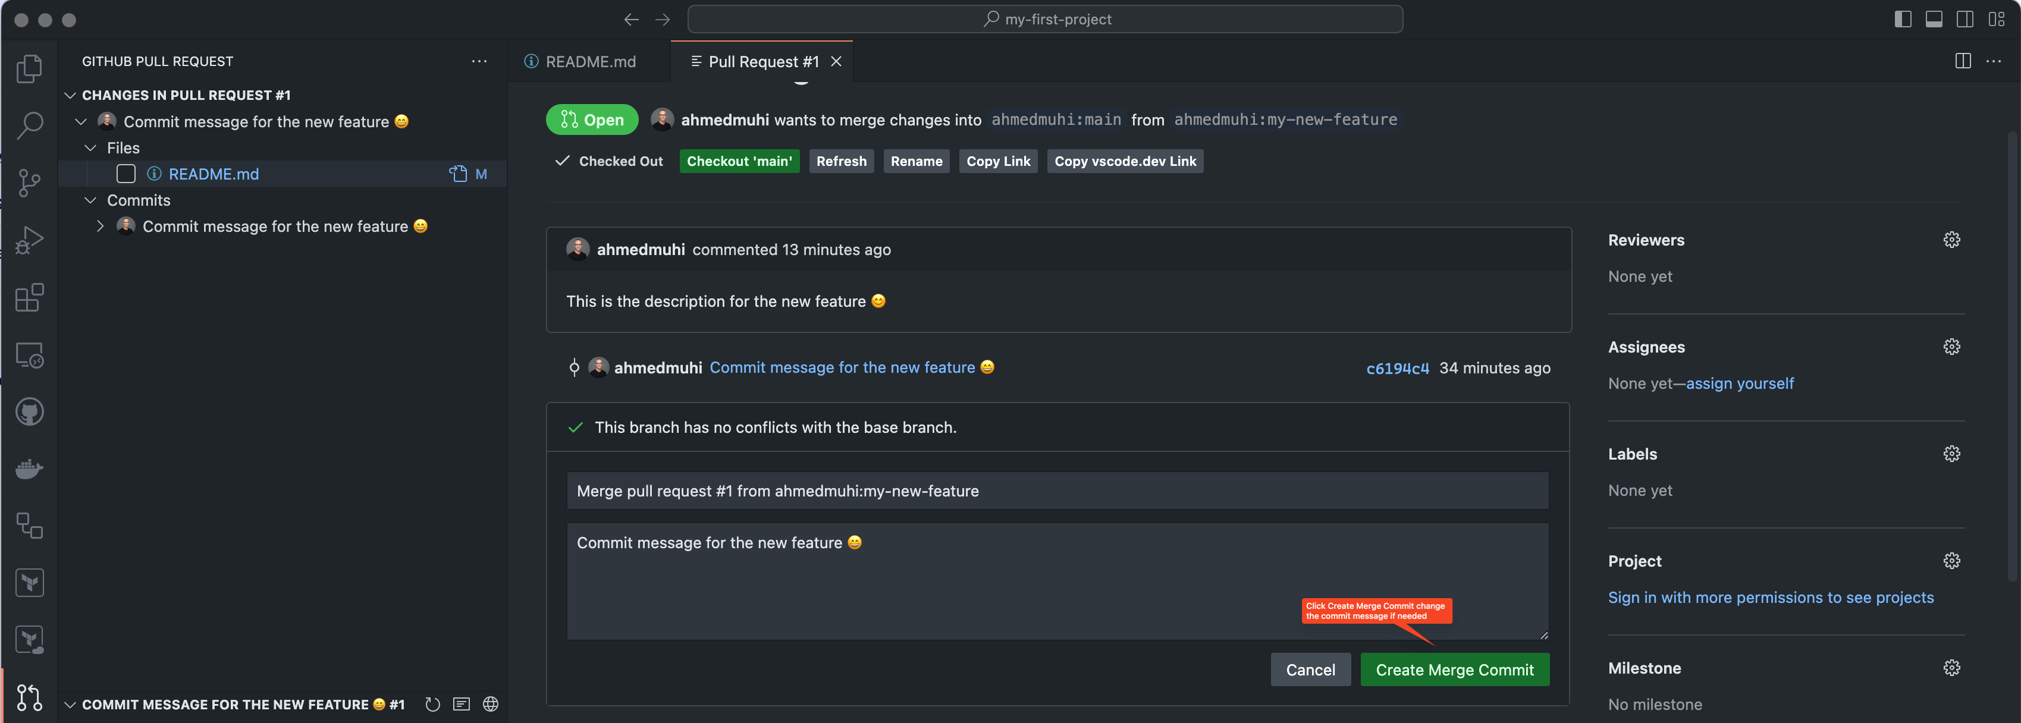Click the merge commit message text area

(x=1057, y=582)
